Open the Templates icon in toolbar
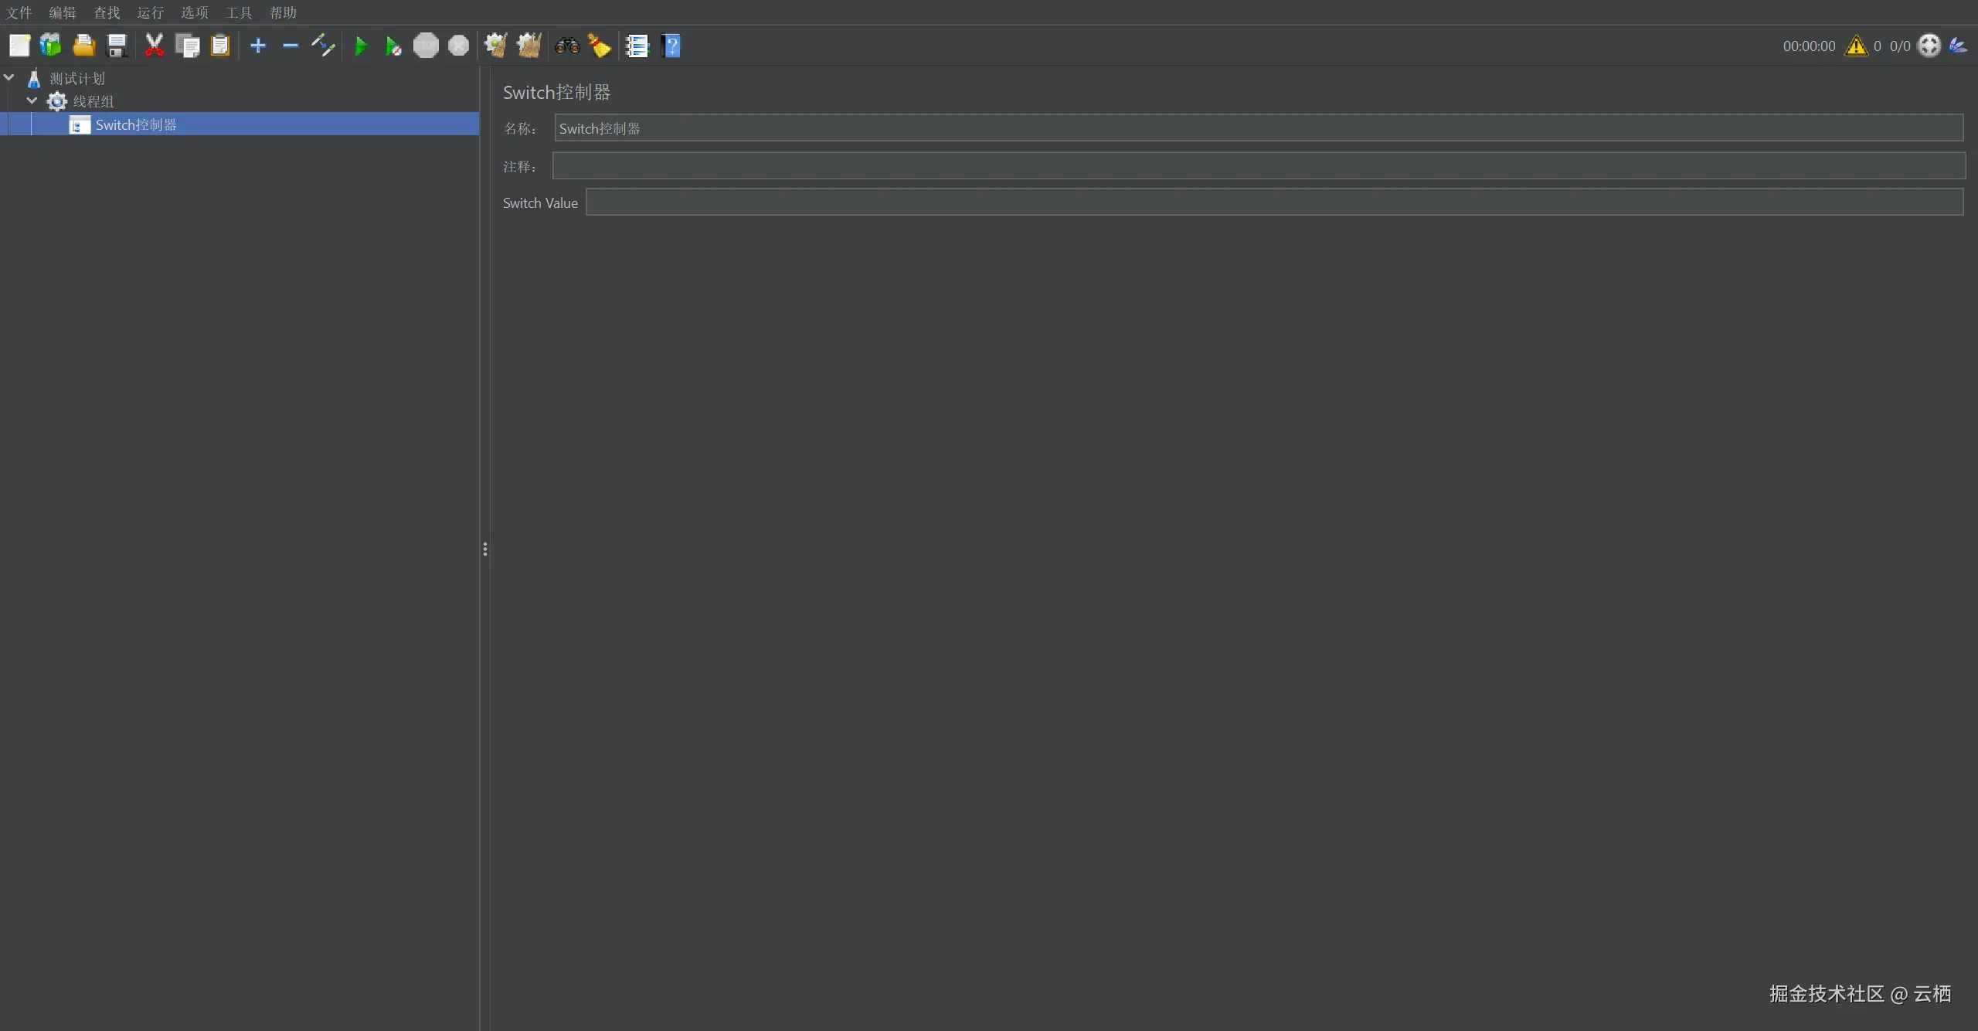1978x1031 pixels. tap(51, 46)
